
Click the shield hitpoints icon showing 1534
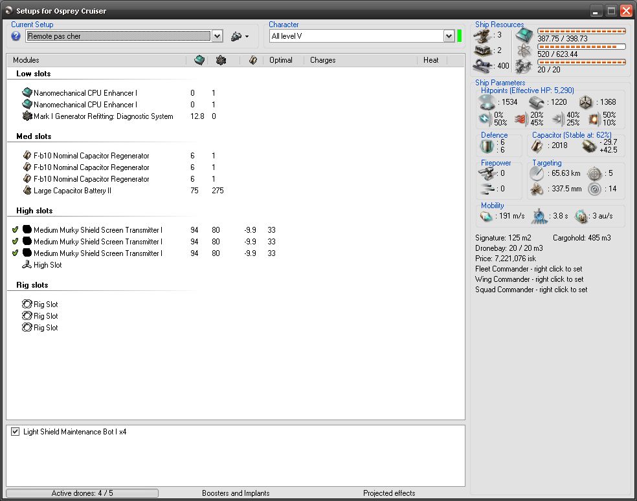coord(487,102)
